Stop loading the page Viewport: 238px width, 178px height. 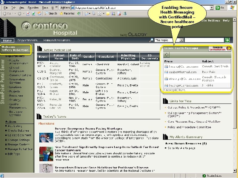coord(28,14)
